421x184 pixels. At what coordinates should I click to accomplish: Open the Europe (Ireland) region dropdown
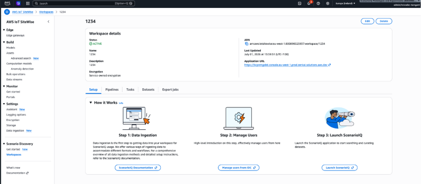point(346,3)
